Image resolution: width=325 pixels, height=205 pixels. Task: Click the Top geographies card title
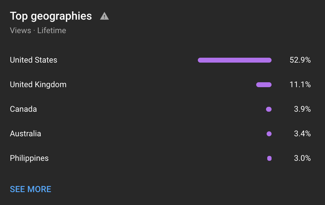(51, 16)
